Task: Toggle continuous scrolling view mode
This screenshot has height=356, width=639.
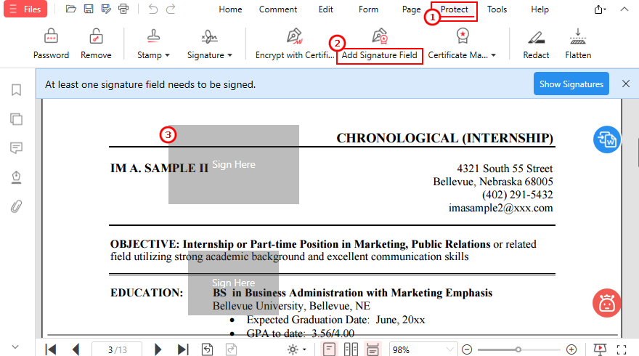Action: click(373, 349)
